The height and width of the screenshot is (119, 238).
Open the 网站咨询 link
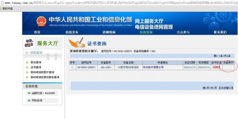[x=37, y=100]
